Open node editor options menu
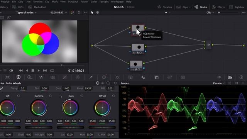The width and height of the screenshot is (247, 139). point(244,12)
